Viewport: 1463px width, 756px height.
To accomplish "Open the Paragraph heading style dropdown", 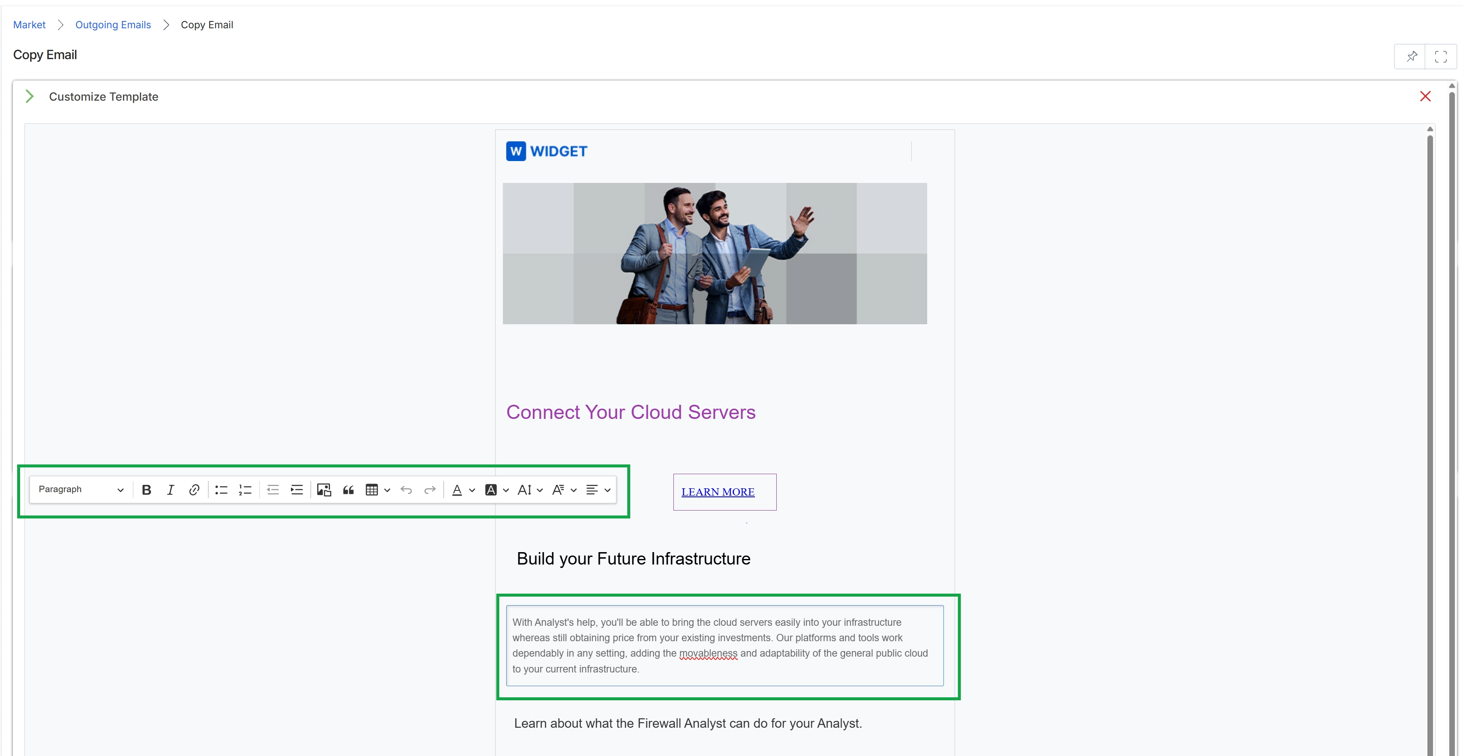I will 81,490.
